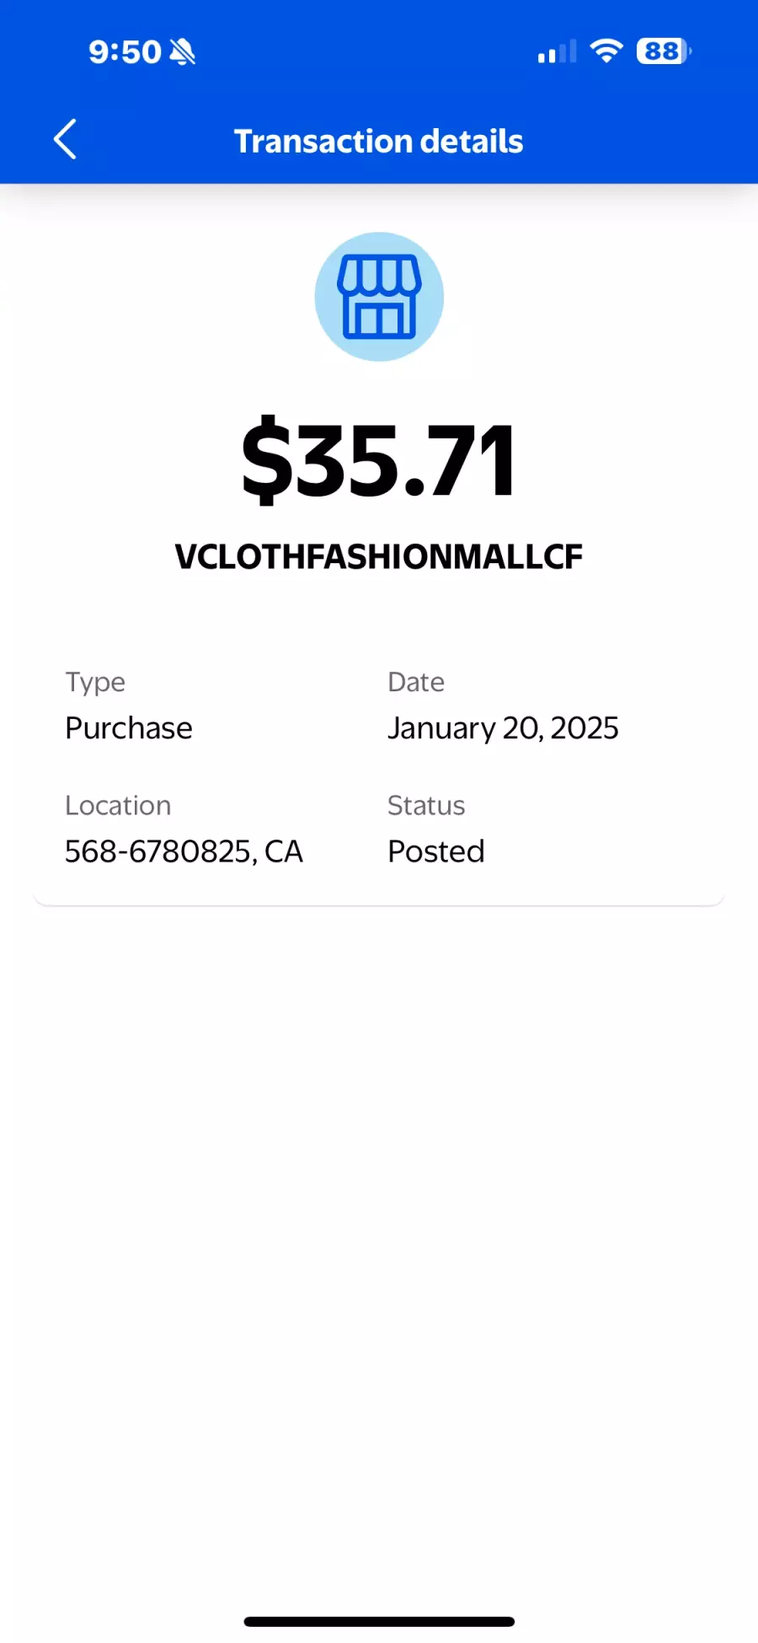Tap the Type field label
The width and height of the screenshot is (758, 1643).
coord(95,682)
